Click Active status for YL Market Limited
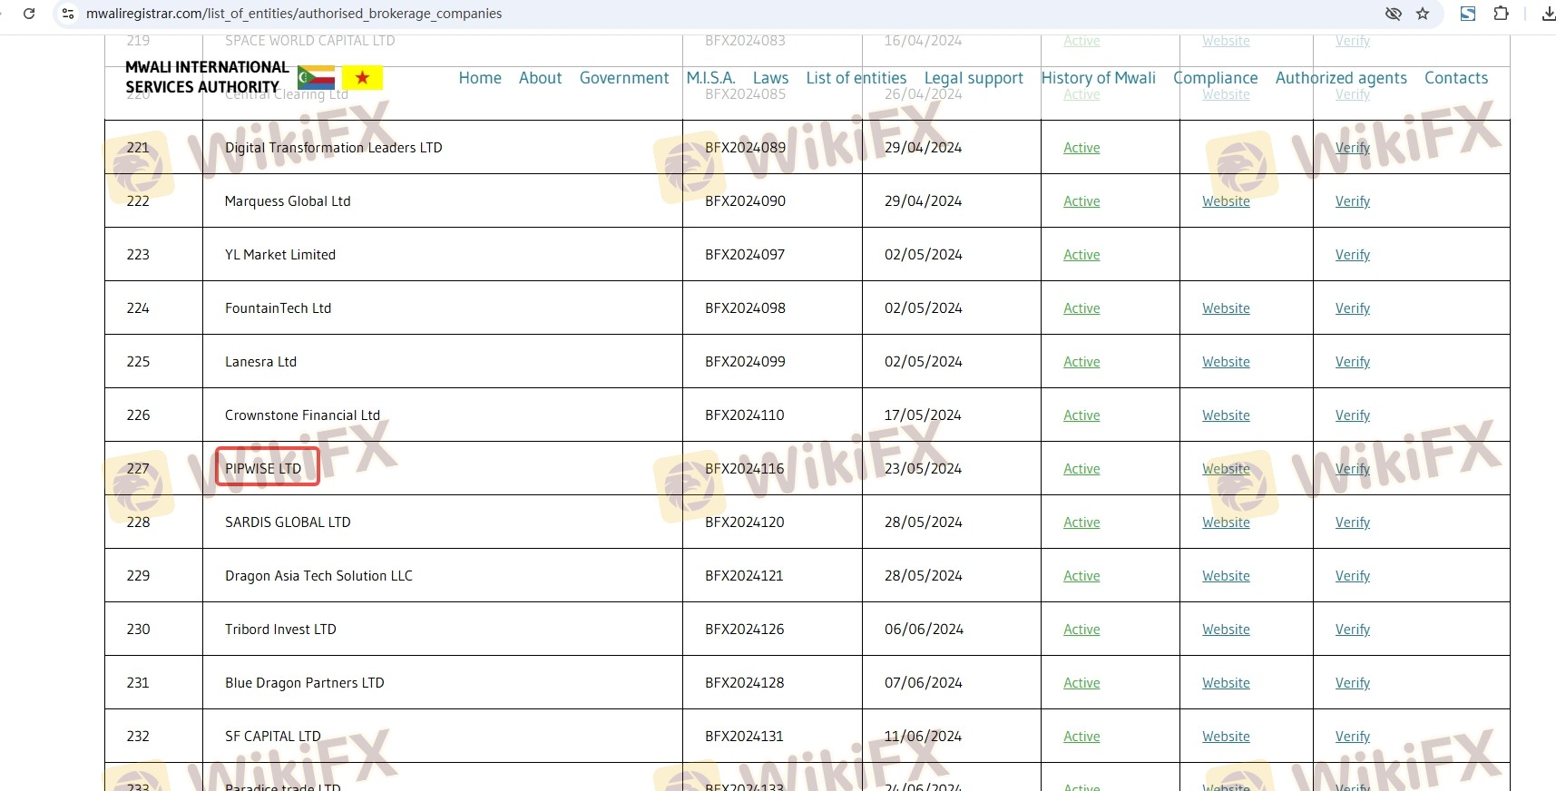This screenshot has width=1556, height=791. [1081, 255]
